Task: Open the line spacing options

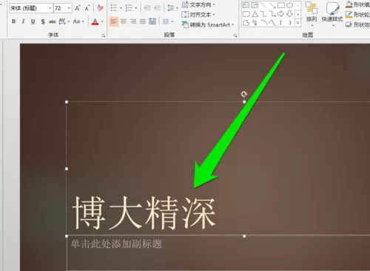Action: [172, 8]
